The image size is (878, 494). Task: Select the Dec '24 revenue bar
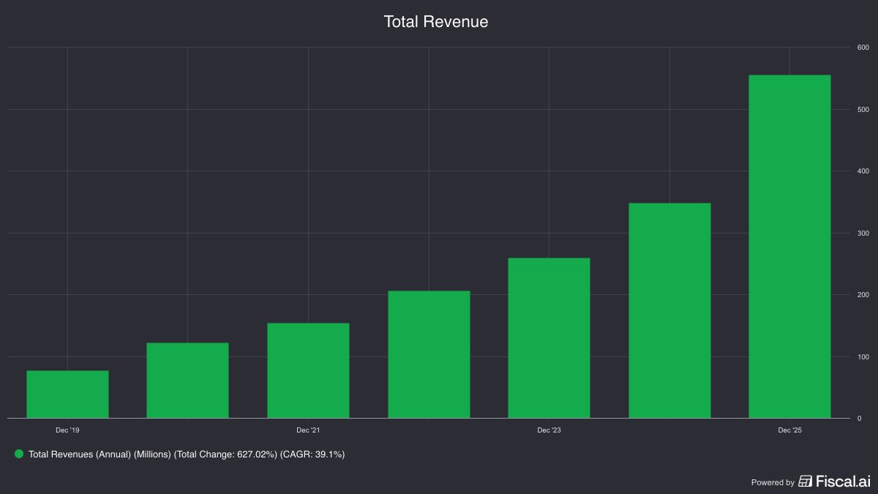click(669, 311)
